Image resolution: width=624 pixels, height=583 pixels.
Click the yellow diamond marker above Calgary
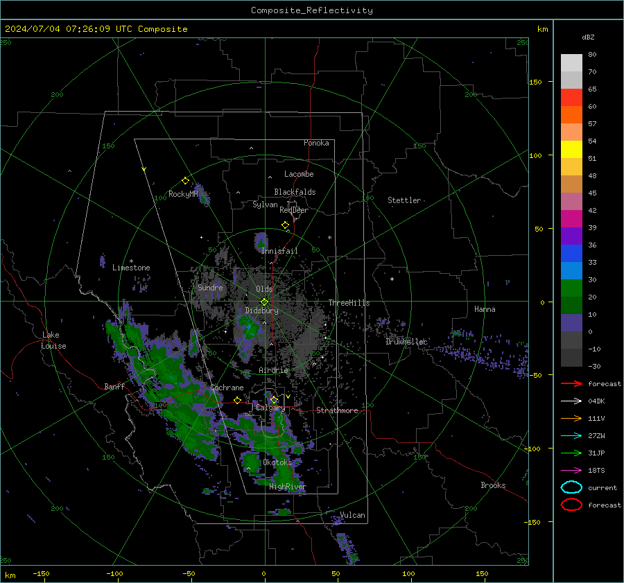point(274,399)
